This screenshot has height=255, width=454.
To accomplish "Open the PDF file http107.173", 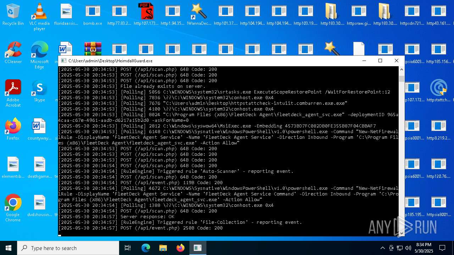I will pyautogui.click(x=146, y=15).
